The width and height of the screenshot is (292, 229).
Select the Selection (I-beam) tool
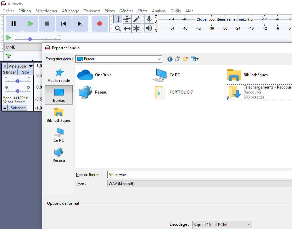(118, 19)
